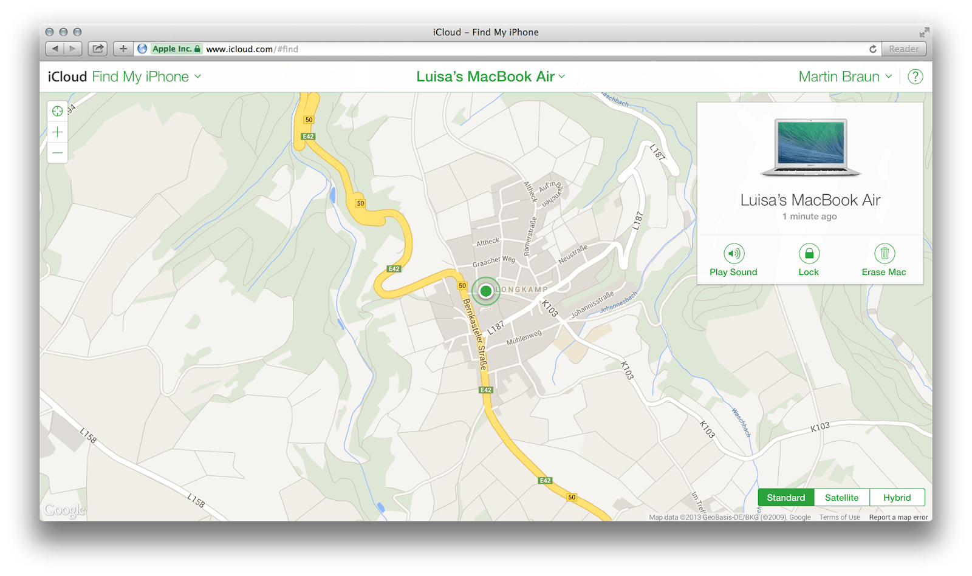This screenshot has width=972, height=576.
Task: Click the Luisa's MacBook Air panel title
Action: pos(810,200)
